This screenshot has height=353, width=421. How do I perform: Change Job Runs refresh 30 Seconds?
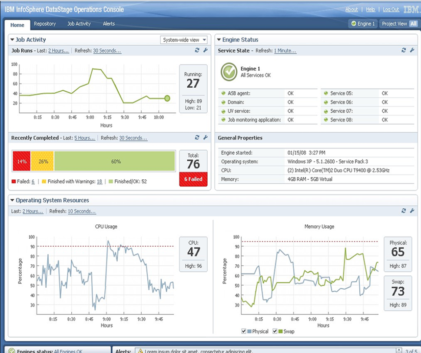(107, 50)
